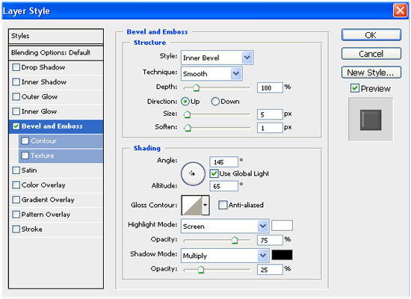This screenshot has height=299, width=411.
Task: Open the Gloss Contour picker arrow
Action: (x=205, y=205)
